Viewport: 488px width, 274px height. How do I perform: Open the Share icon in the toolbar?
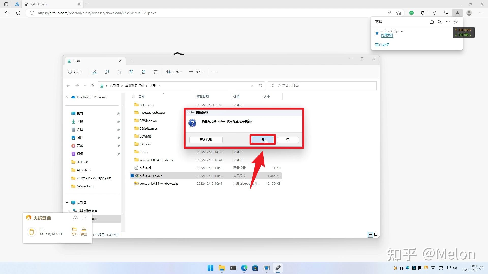pyautogui.click(x=143, y=72)
